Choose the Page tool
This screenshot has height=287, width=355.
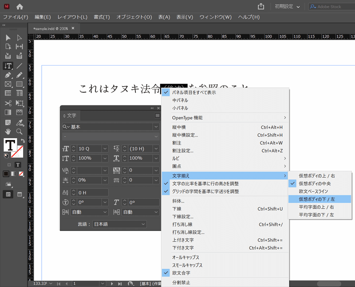click(8, 47)
